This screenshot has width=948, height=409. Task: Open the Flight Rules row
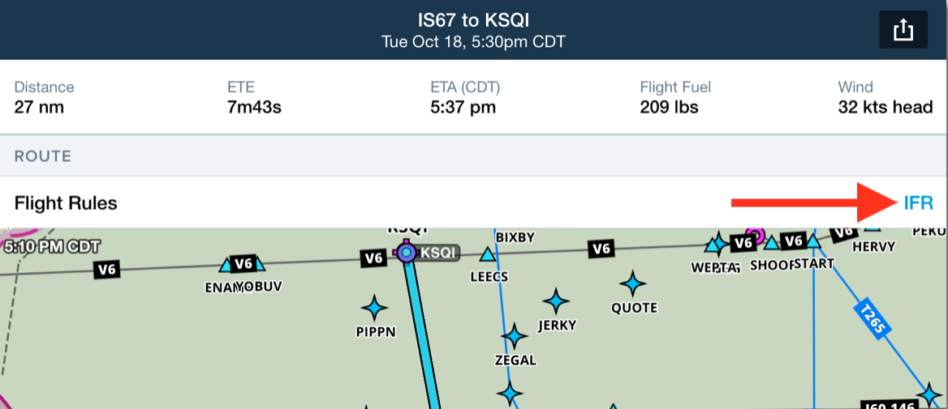pos(474,202)
